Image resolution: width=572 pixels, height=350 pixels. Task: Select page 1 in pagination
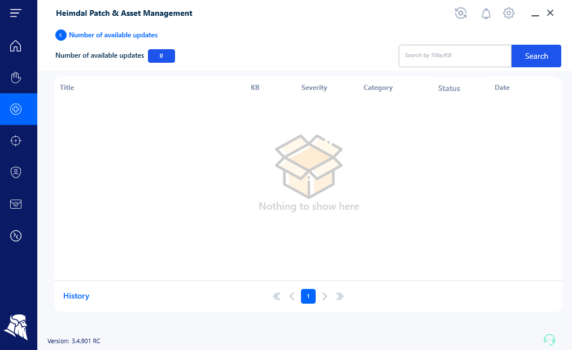coord(308,296)
